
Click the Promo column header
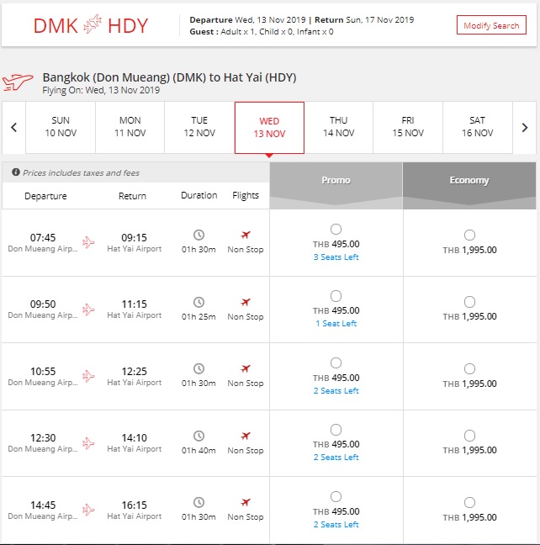pos(336,181)
